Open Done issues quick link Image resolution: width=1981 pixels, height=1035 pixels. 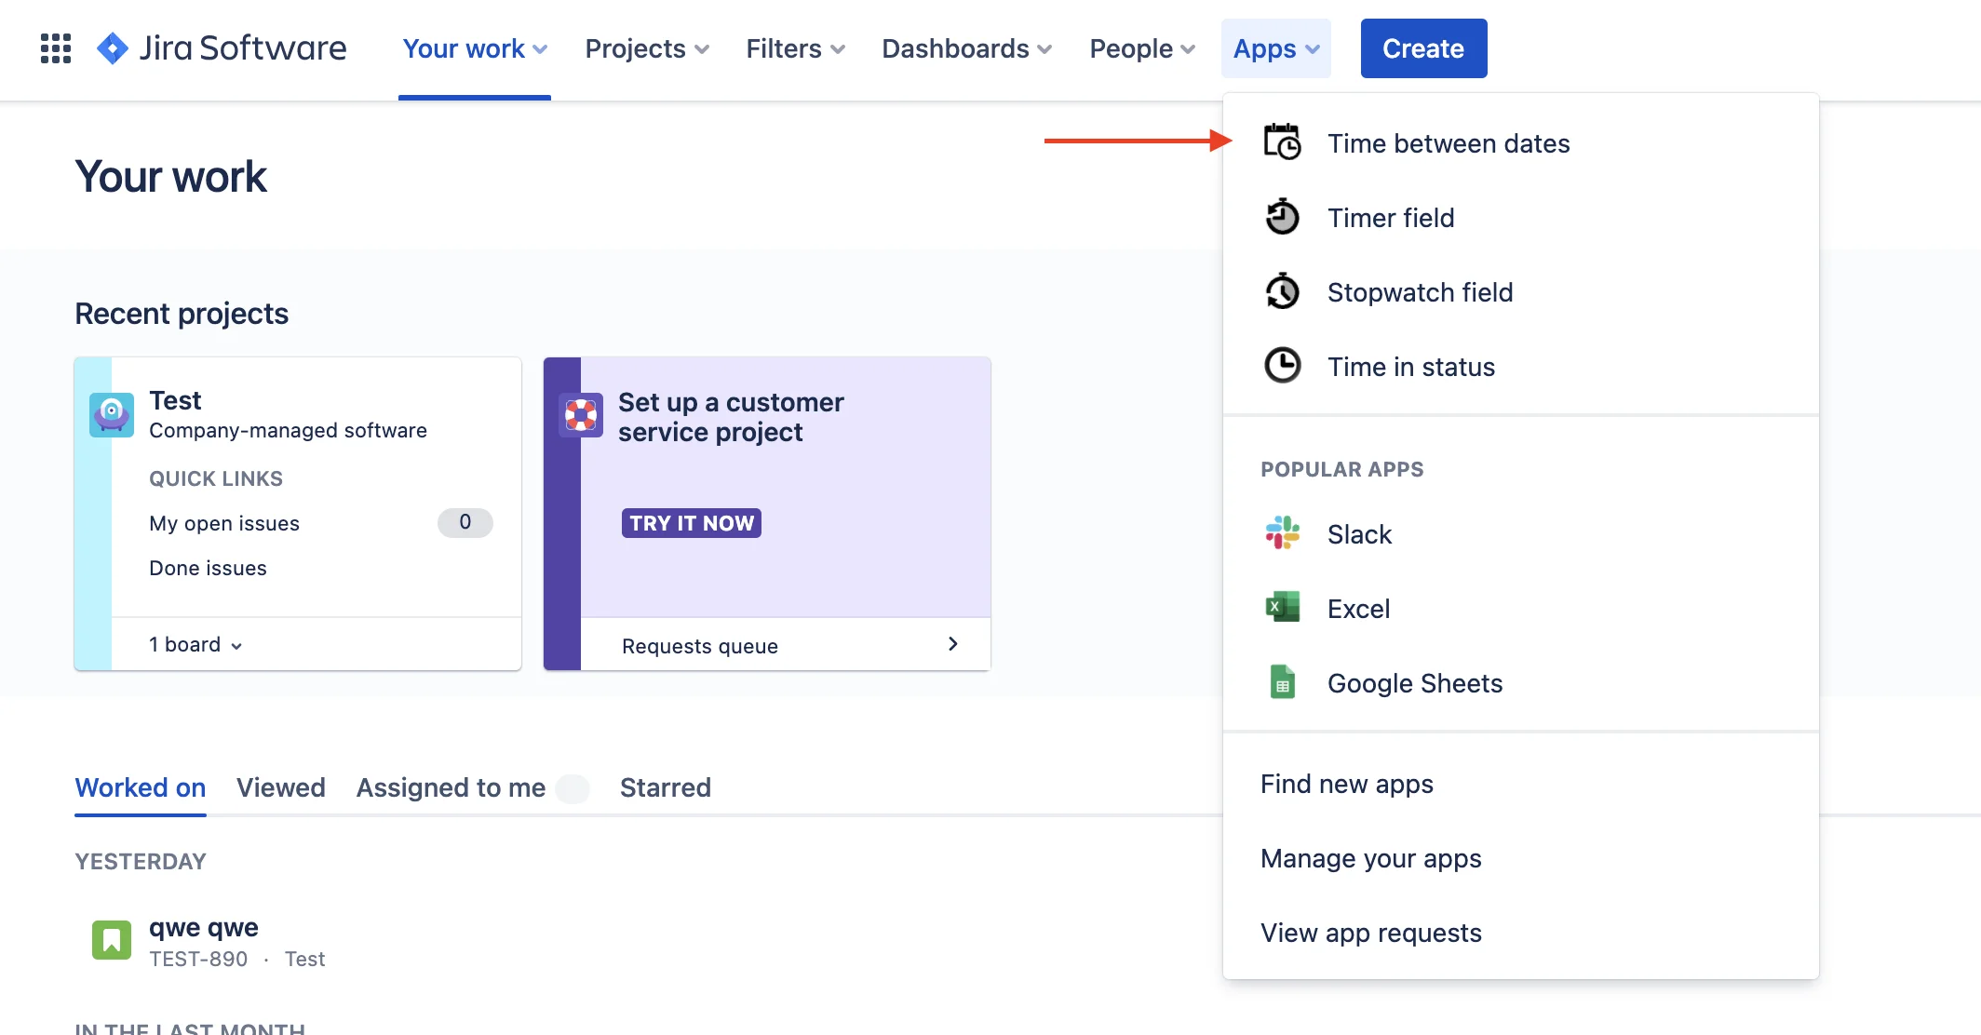[208, 568]
